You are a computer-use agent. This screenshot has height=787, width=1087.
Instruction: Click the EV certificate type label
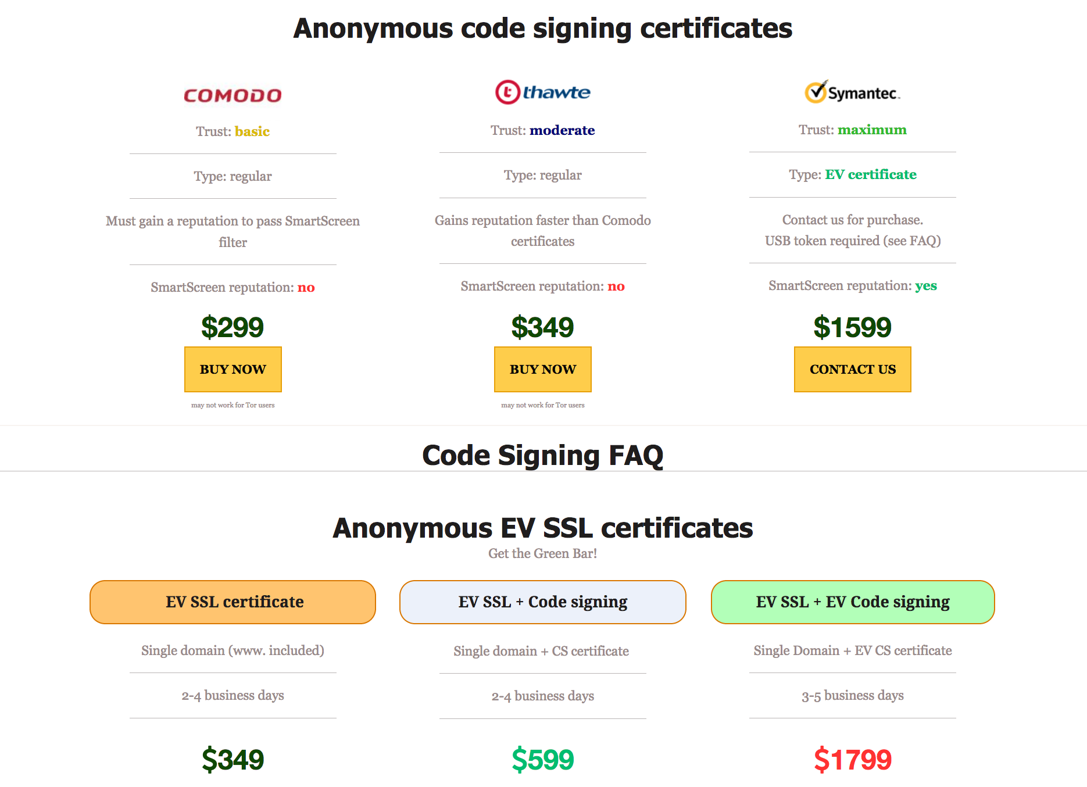(x=870, y=174)
